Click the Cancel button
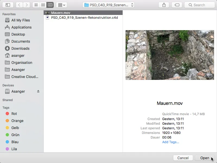 [183, 158]
